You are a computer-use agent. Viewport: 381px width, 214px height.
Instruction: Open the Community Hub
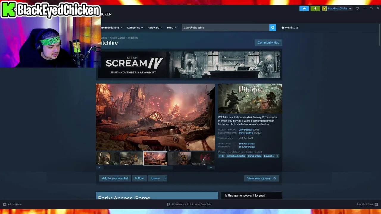268,43
